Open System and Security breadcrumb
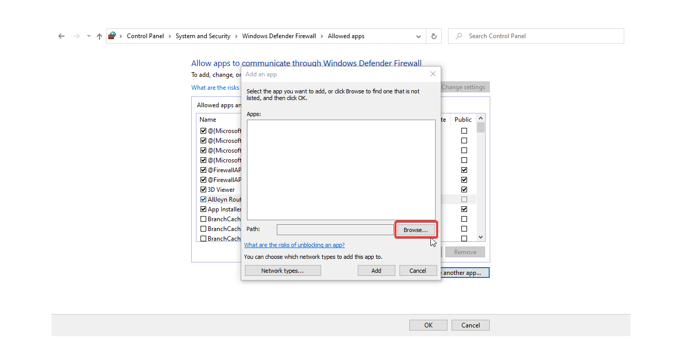The width and height of the screenshot is (682, 362). [x=203, y=36]
